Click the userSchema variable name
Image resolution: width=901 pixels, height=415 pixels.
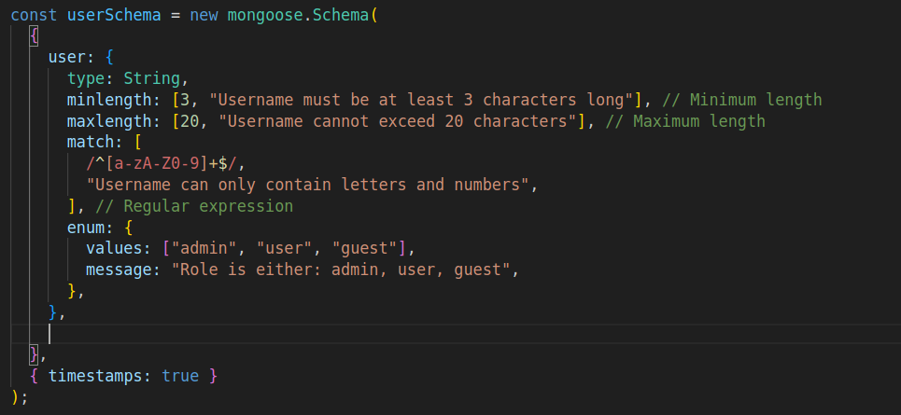[114, 15]
